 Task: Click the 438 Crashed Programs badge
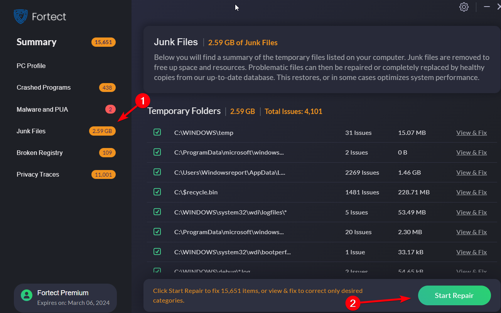pyautogui.click(x=107, y=88)
